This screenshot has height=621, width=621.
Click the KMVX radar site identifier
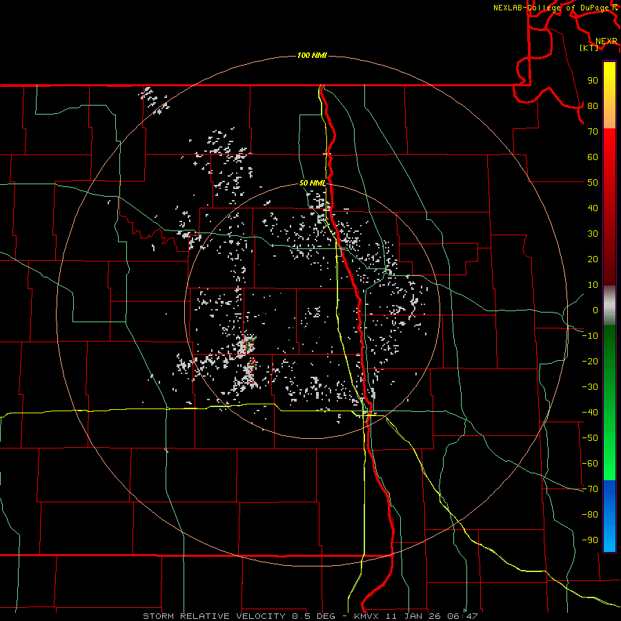click(x=366, y=616)
